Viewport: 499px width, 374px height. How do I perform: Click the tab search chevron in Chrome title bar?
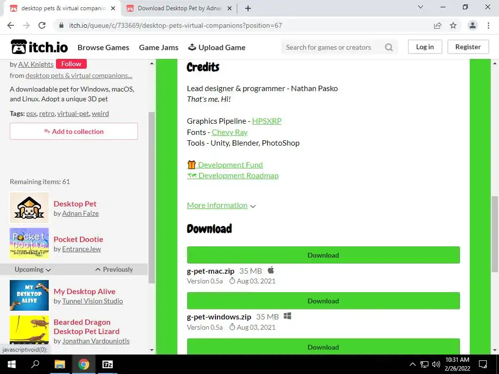[x=421, y=7]
